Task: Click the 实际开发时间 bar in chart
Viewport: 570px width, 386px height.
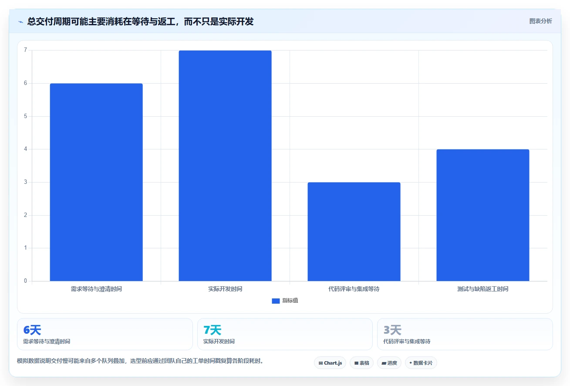Action: (x=225, y=166)
